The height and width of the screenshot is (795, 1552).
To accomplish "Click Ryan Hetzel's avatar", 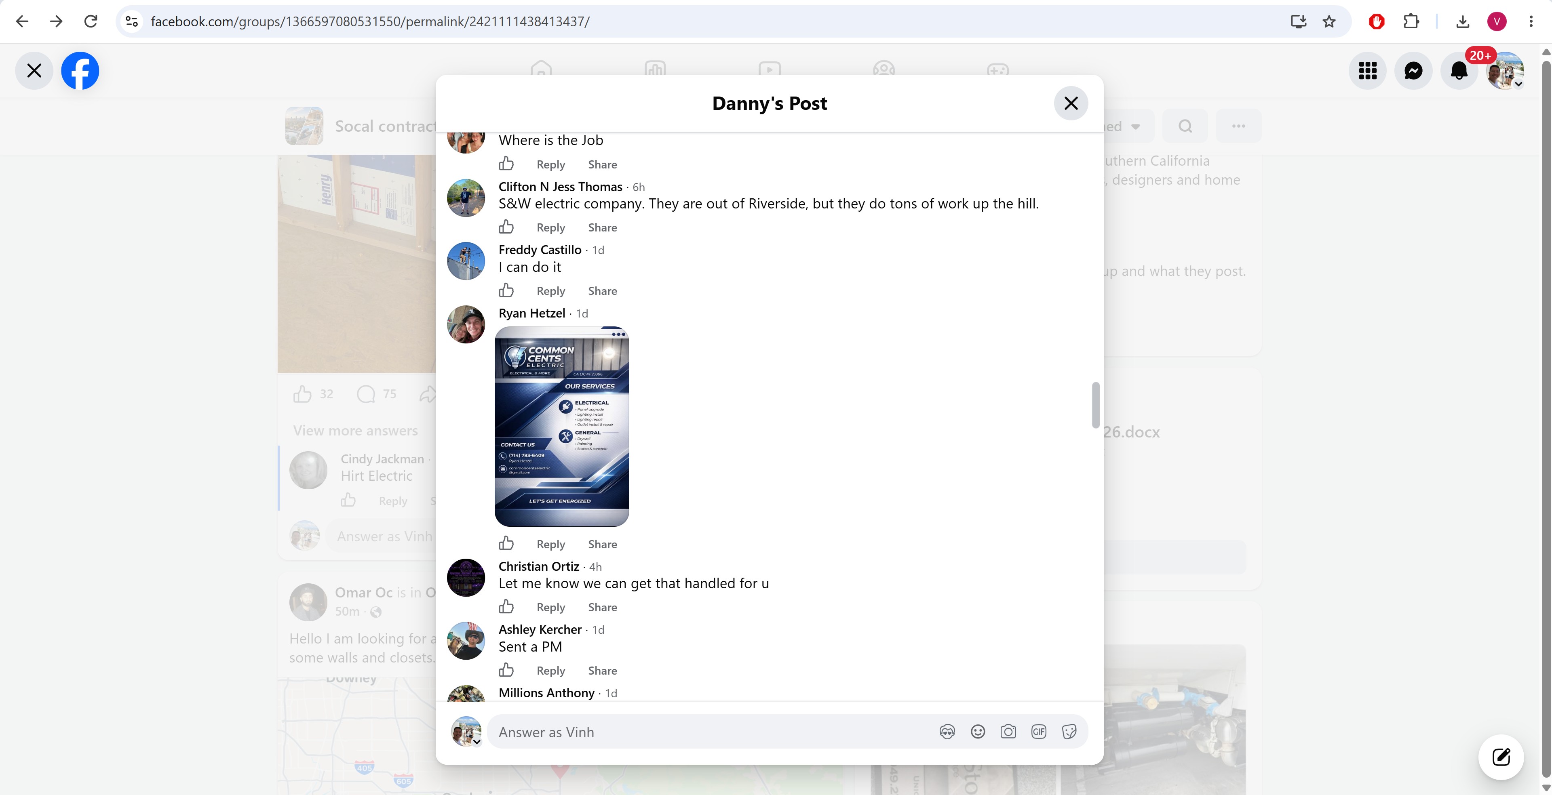I will [x=466, y=324].
